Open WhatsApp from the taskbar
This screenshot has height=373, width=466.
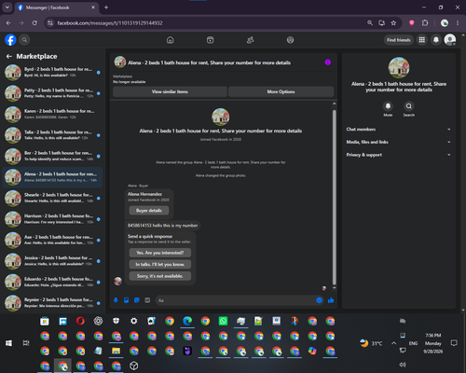[x=223, y=321]
